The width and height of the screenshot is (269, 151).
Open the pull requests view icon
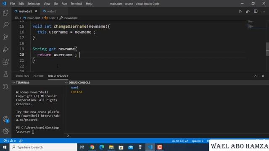point(5,86)
